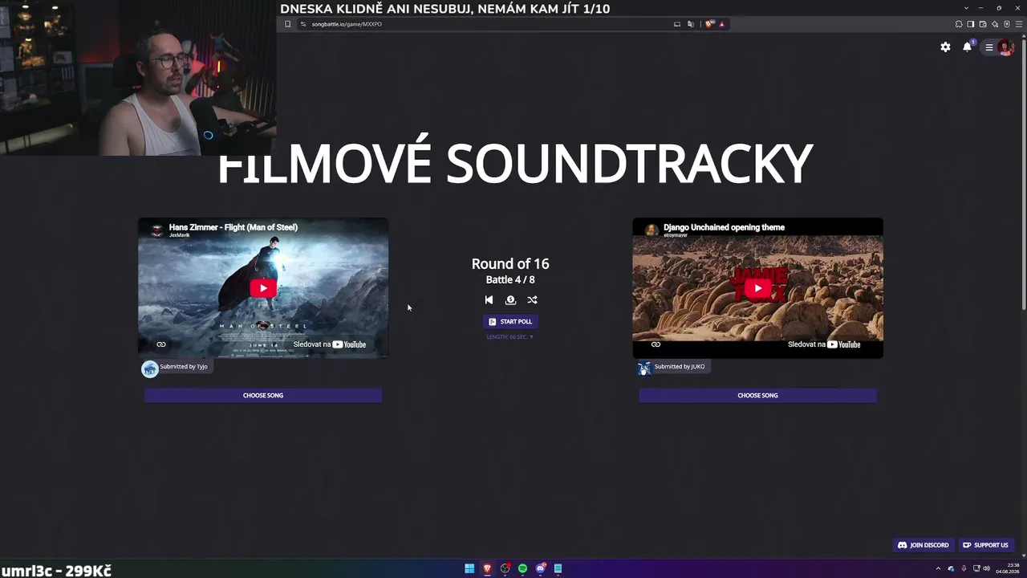This screenshot has width=1027, height=578.
Task: Open the volume speaker tray icon
Action: [x=987, y=568]
